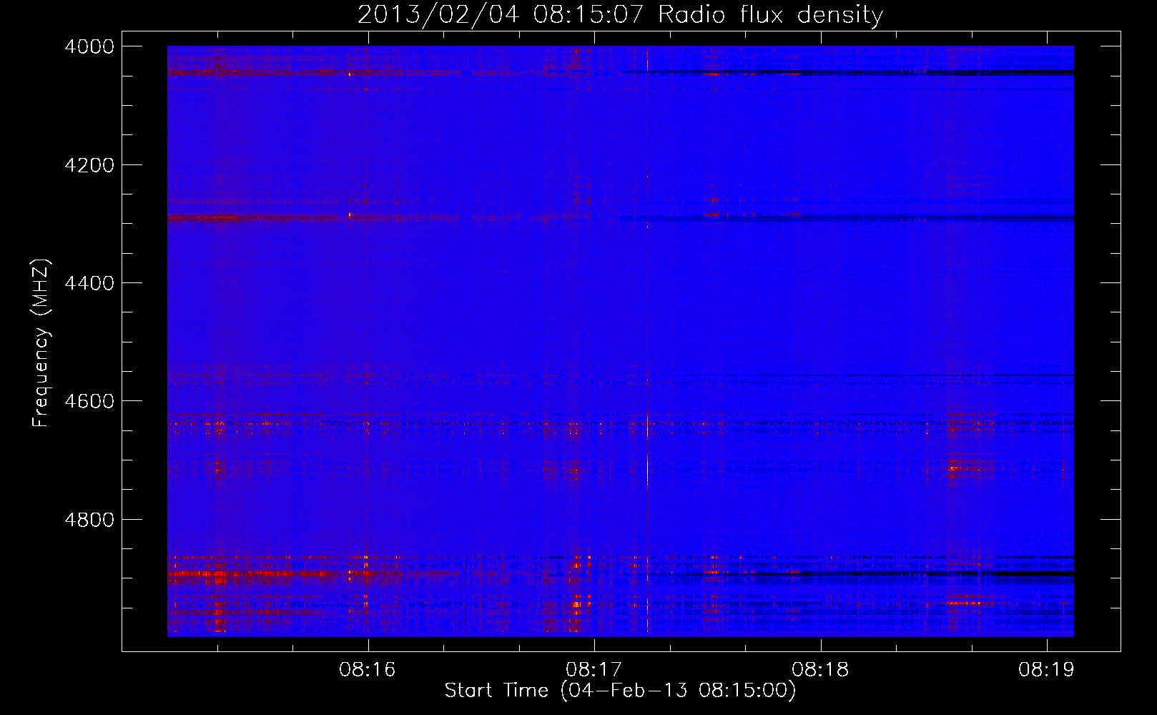Click the plot title '2013/02/04 08:15:07 Radio flux density'
This screenshot has width=1157, height=715.
pos(621,14)
